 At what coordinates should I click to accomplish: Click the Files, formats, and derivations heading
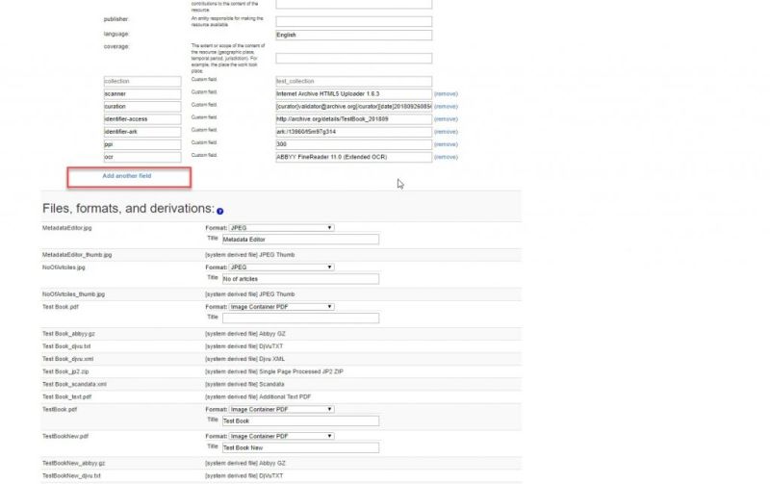[x=128, y=208]
